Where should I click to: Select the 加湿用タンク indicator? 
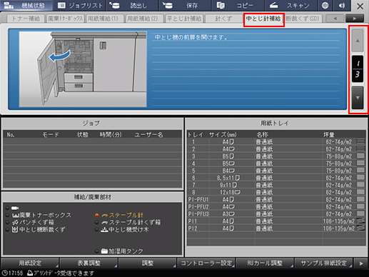(119, 251)
